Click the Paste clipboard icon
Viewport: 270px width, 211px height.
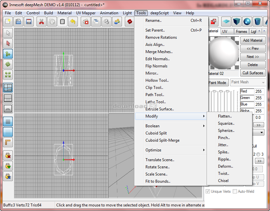[62, 21]
